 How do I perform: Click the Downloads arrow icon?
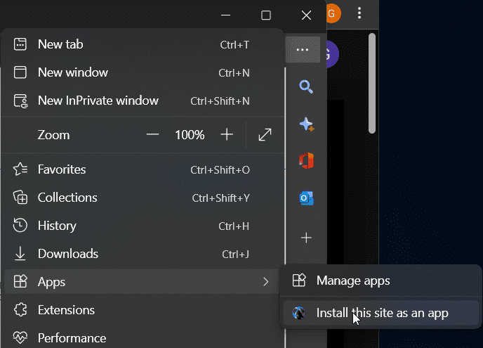pos(20,254)
